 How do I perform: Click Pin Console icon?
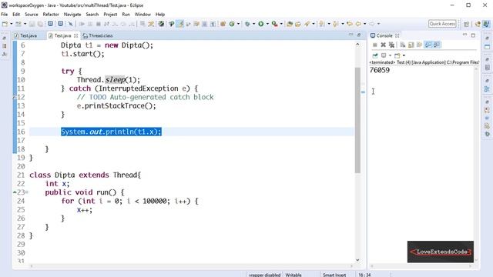[x=375, y=55]
